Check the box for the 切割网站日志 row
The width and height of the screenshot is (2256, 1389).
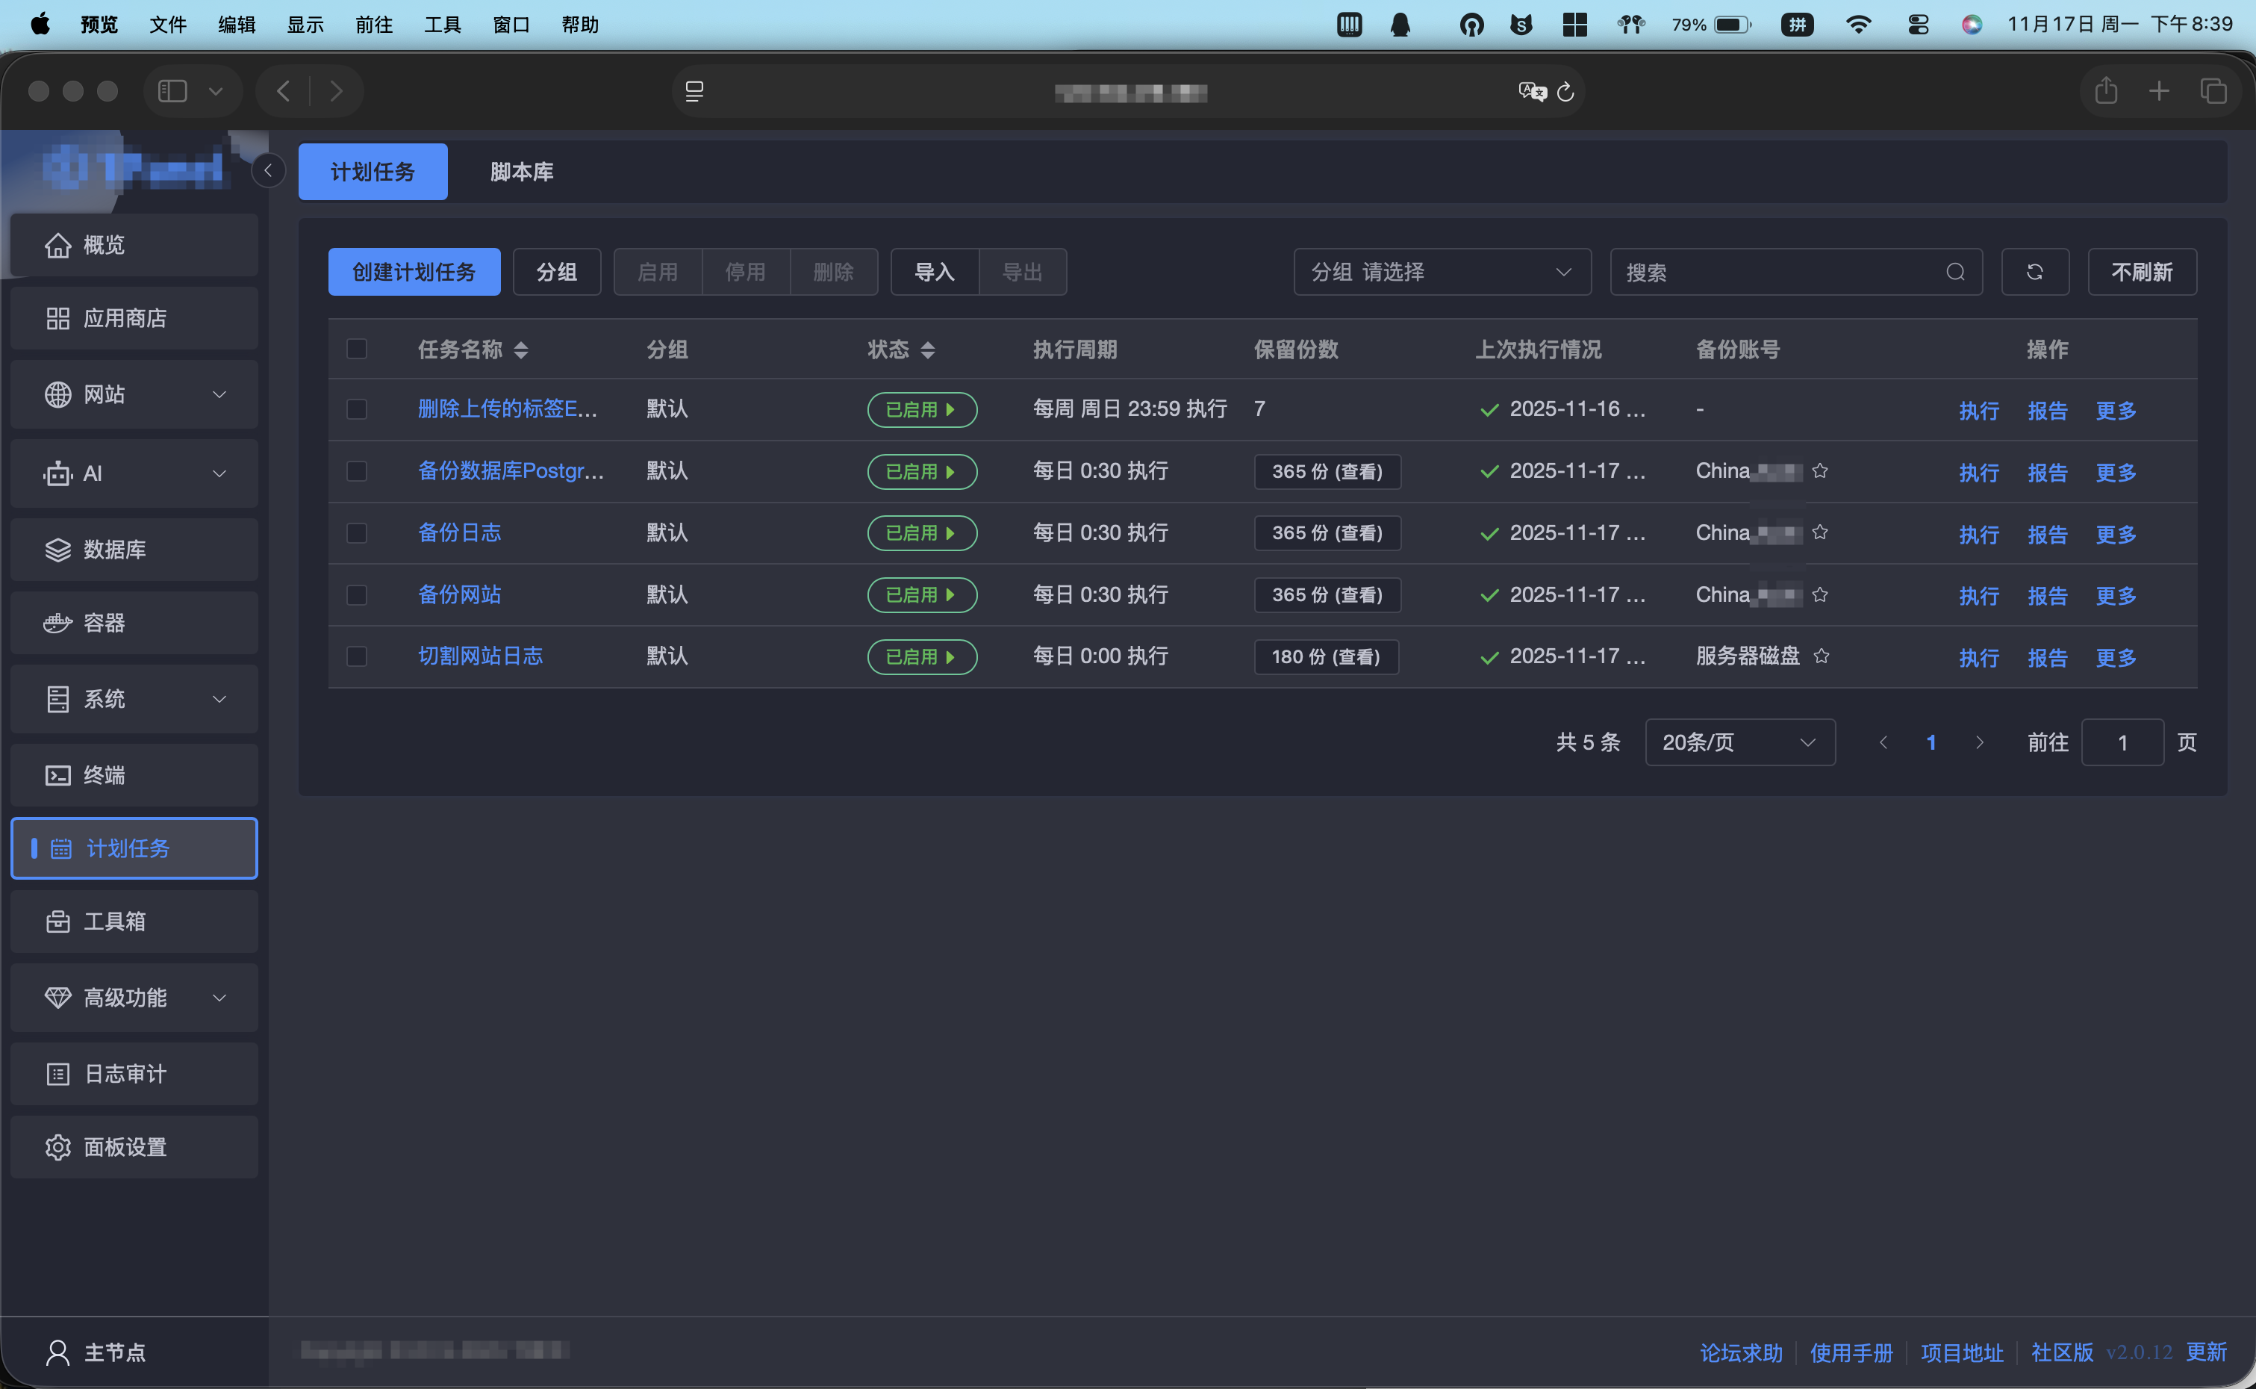(x=357, y=657)
